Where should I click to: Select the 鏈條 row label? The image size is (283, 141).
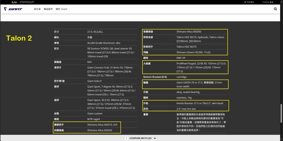[x=145, y=58]
